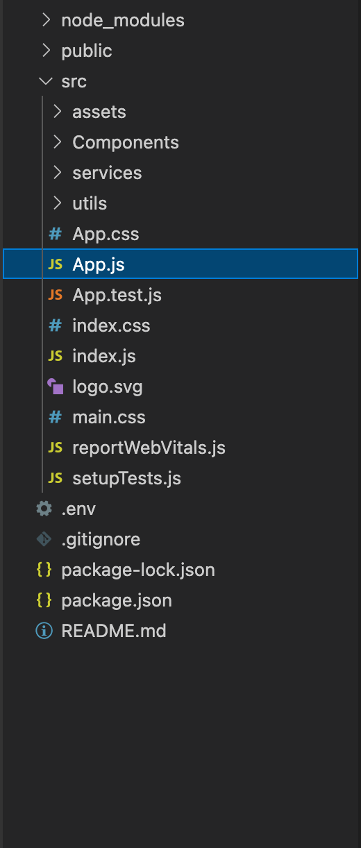Open the assets folder label

click(x=99, y=112)
